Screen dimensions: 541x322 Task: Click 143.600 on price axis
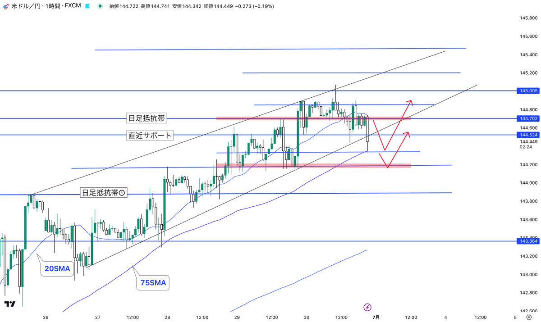527,219
